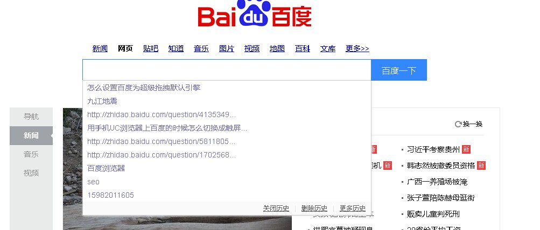Switch to the 导航 sidebar tab
The image size is (540, 230).
tap(31, 117)
